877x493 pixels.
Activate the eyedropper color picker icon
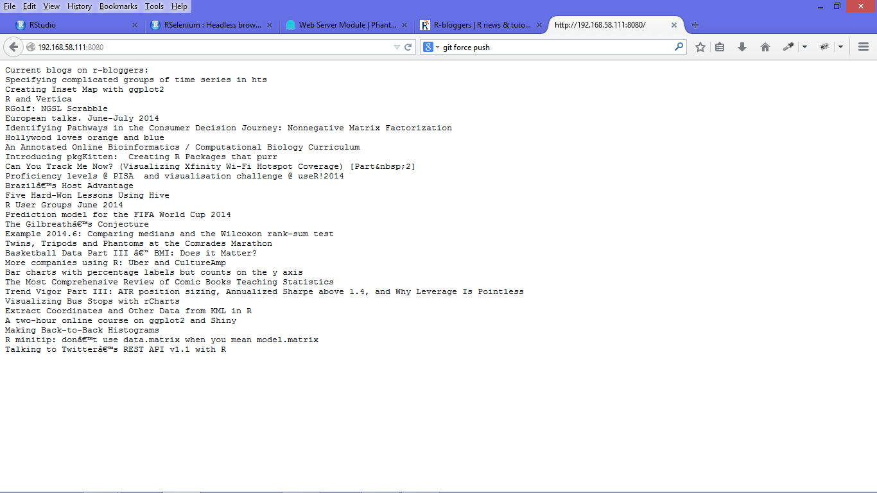[788, 47]
